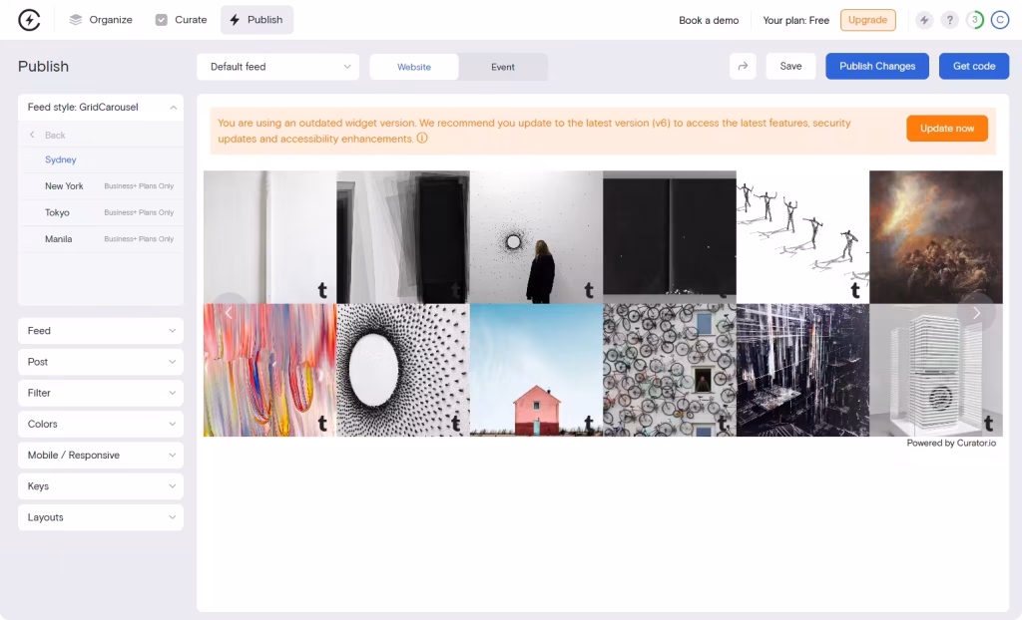The height and width of the screenshot is (620, 1022).
Task: Expand the Post settings section
Action: (101, 362)
